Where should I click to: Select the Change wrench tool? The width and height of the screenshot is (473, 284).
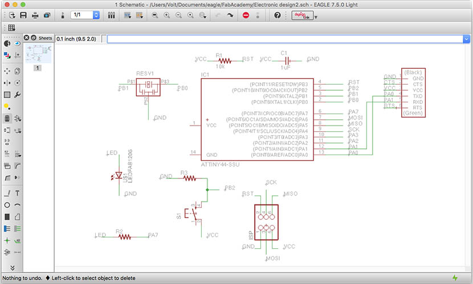click(17, 95)
